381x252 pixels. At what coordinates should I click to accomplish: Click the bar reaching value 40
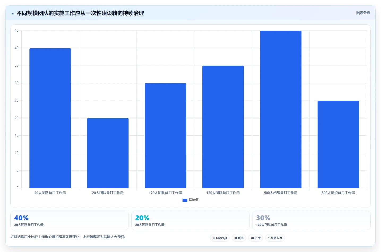pos(50,118)
